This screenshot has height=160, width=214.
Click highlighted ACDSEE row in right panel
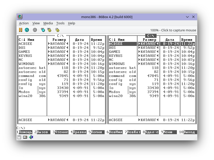point(152,44)
